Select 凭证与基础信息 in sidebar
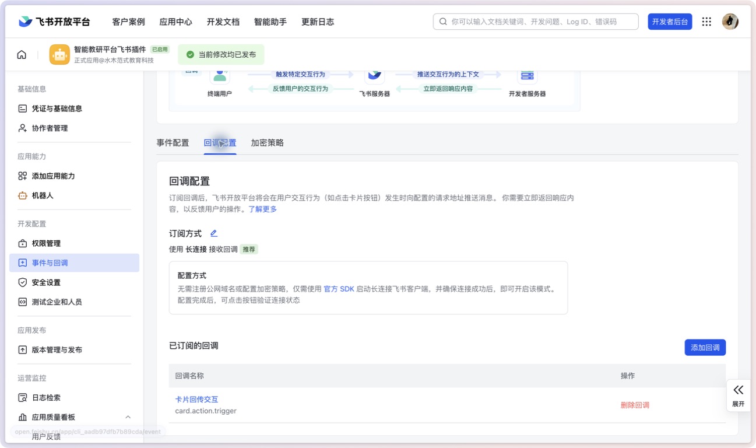This screenshot has width=756, height=448. (57, 108)
